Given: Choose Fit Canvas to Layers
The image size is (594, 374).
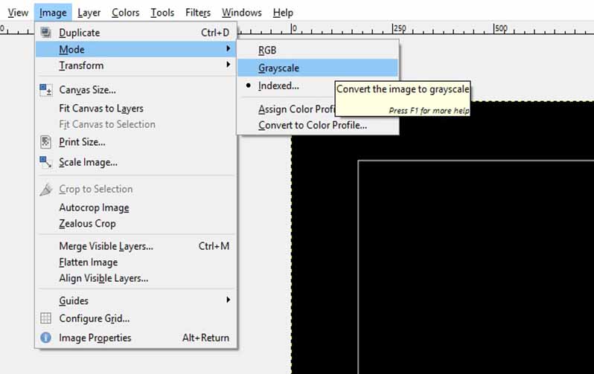Looking at the screenshot, I should pos(135,109).
